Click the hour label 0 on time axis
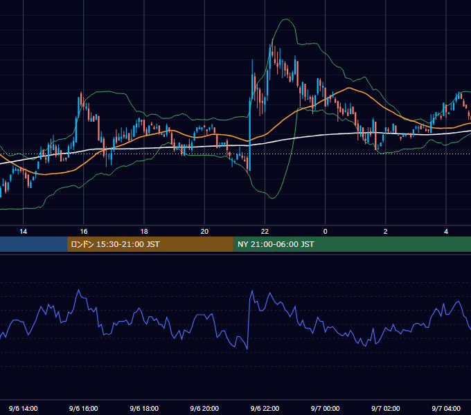Screen dimensions: 471x415 tap(326, 232)
